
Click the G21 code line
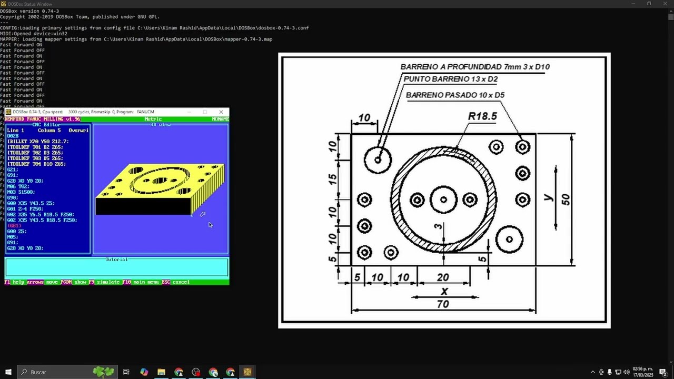[x=13, y=169]
